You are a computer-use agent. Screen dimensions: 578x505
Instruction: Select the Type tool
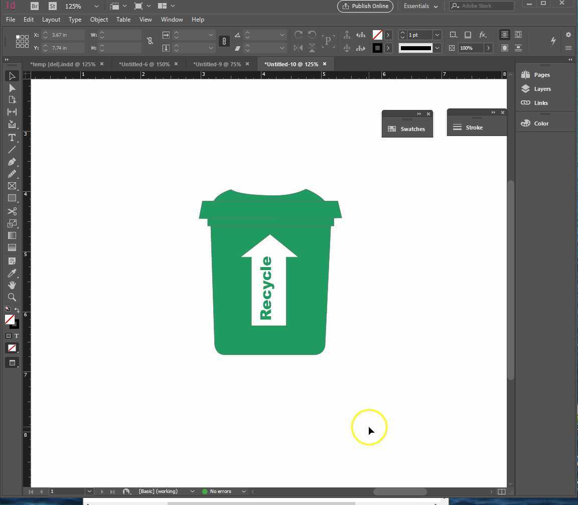pyautogui.click(x=12, y=137)
